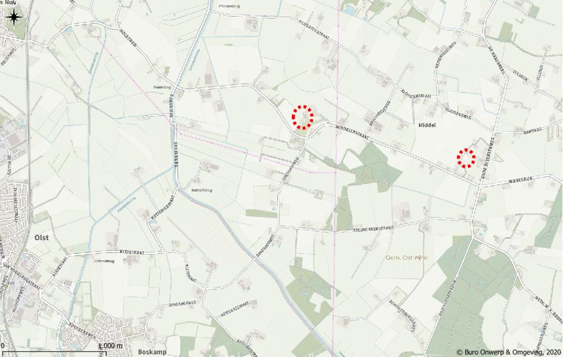Click the Buro Onwerp & Omgeving copyright text

coord(508,352)
